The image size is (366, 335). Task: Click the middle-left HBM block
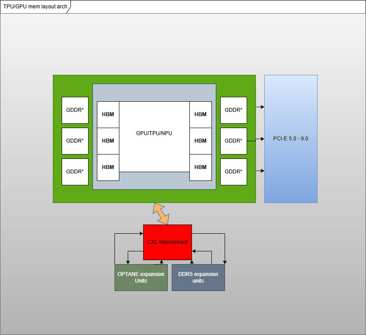click(x=108, y=141)
